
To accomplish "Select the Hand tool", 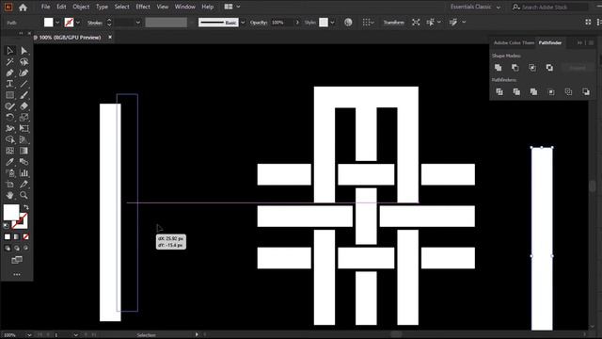I will 10,195.
